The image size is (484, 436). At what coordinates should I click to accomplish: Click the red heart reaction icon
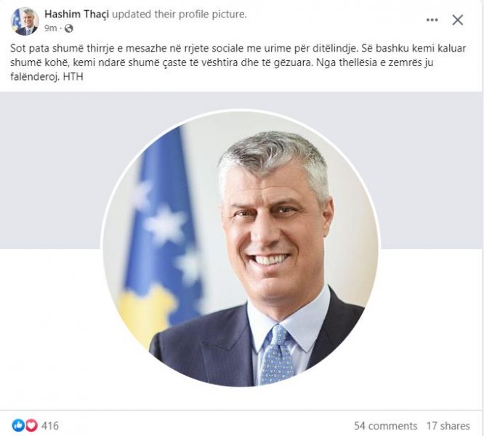pos(31,426)
